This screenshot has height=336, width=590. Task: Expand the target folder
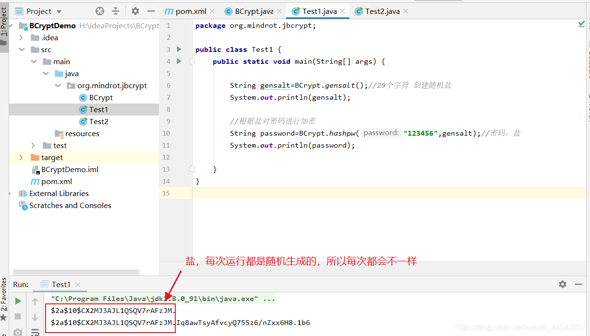[21, 157]
